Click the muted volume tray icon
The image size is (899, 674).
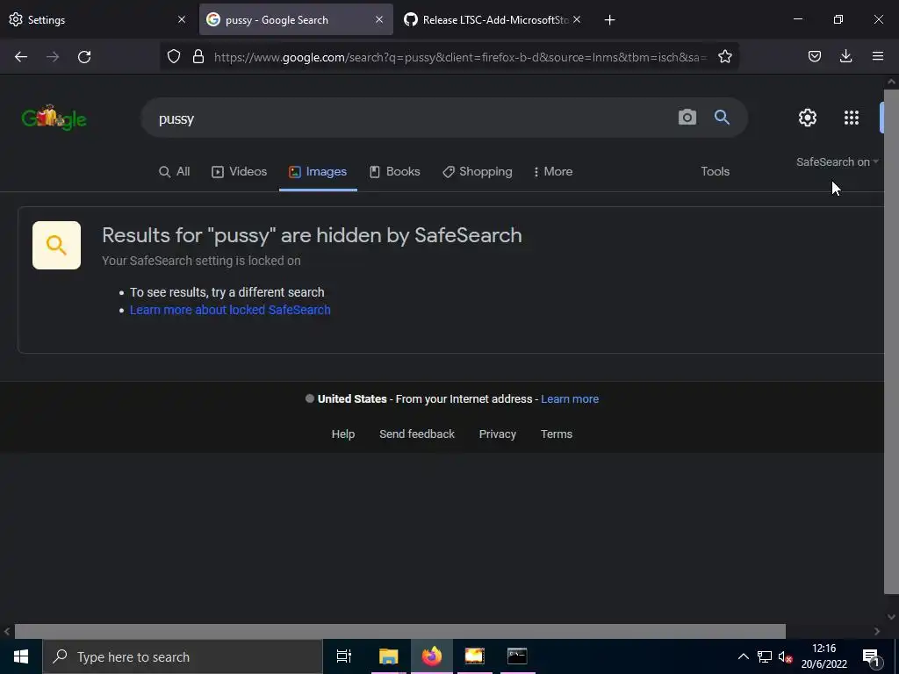coord(785,656)
